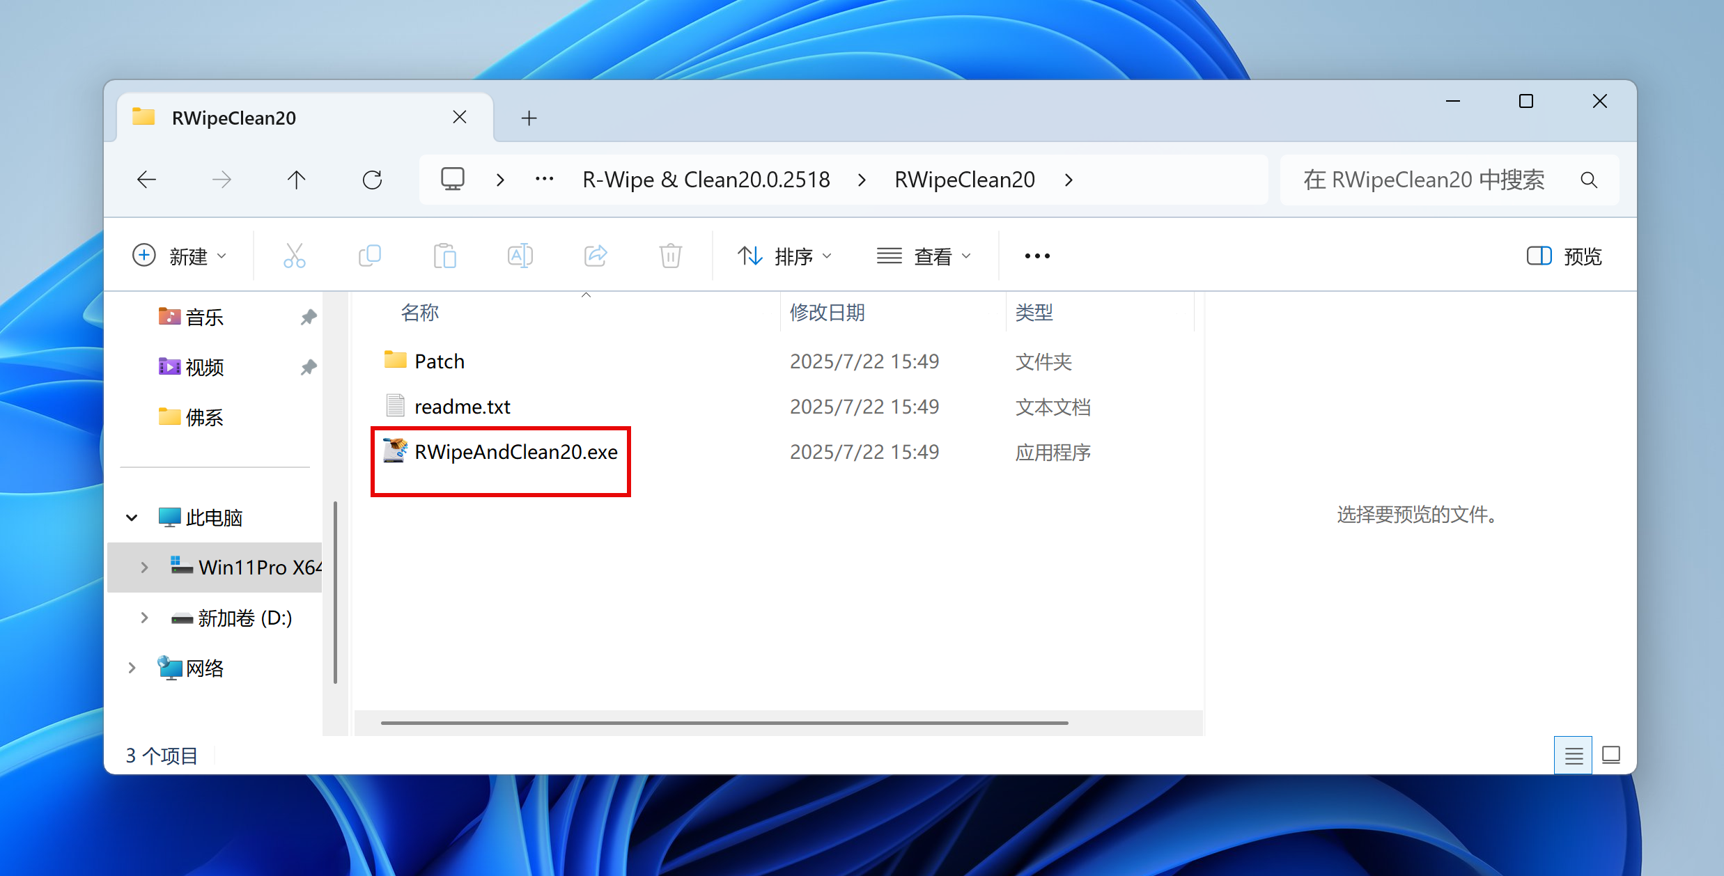The height and width of the screenshot is (876, 1724).
Task: Go up one folder level
Action: tap(297, 180)
